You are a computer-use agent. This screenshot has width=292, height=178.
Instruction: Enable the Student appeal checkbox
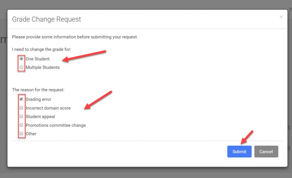point(22,116)
